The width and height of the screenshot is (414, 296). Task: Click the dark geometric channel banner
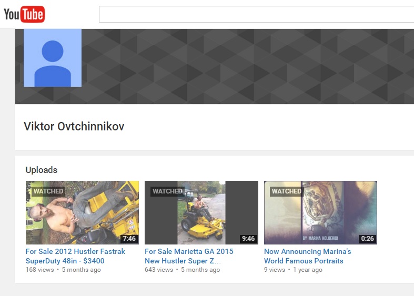(x=248, y=66)
